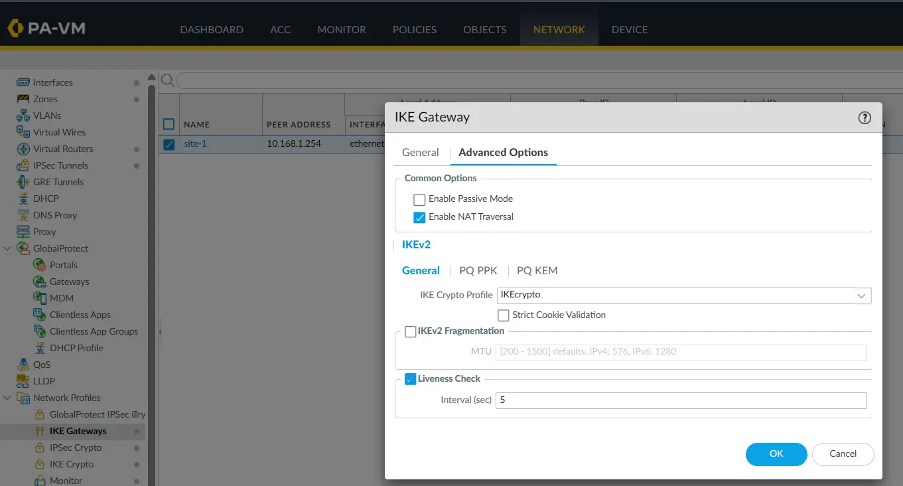Select the Advanced Options tab
Screen dimensions: 903x486
(x=503, y=152)
